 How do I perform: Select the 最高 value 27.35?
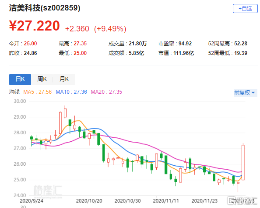80,44
